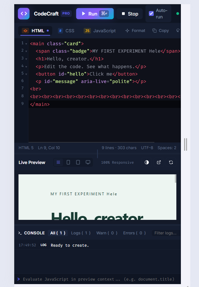Click the Spaces: 2 indentation setting

point(167,148)
